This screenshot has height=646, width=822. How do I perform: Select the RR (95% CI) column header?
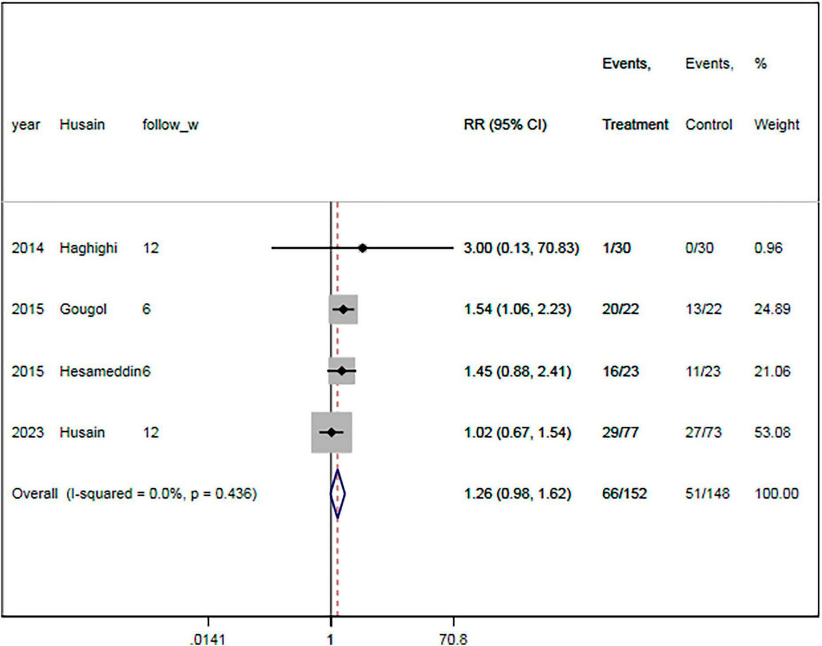(x=504, y=124)
